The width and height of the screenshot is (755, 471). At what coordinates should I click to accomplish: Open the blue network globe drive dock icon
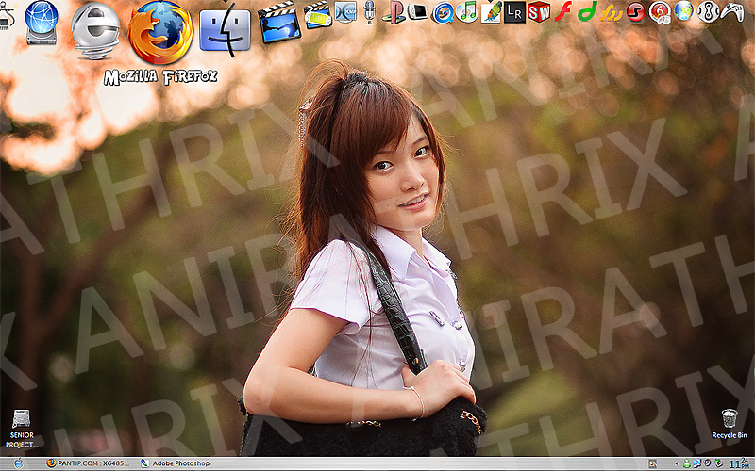pos(42,23)
